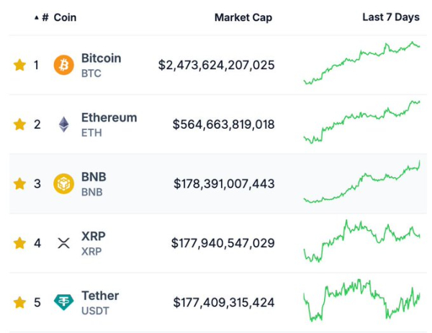Sort table by Market Cap header

click(x=243, y=17)
